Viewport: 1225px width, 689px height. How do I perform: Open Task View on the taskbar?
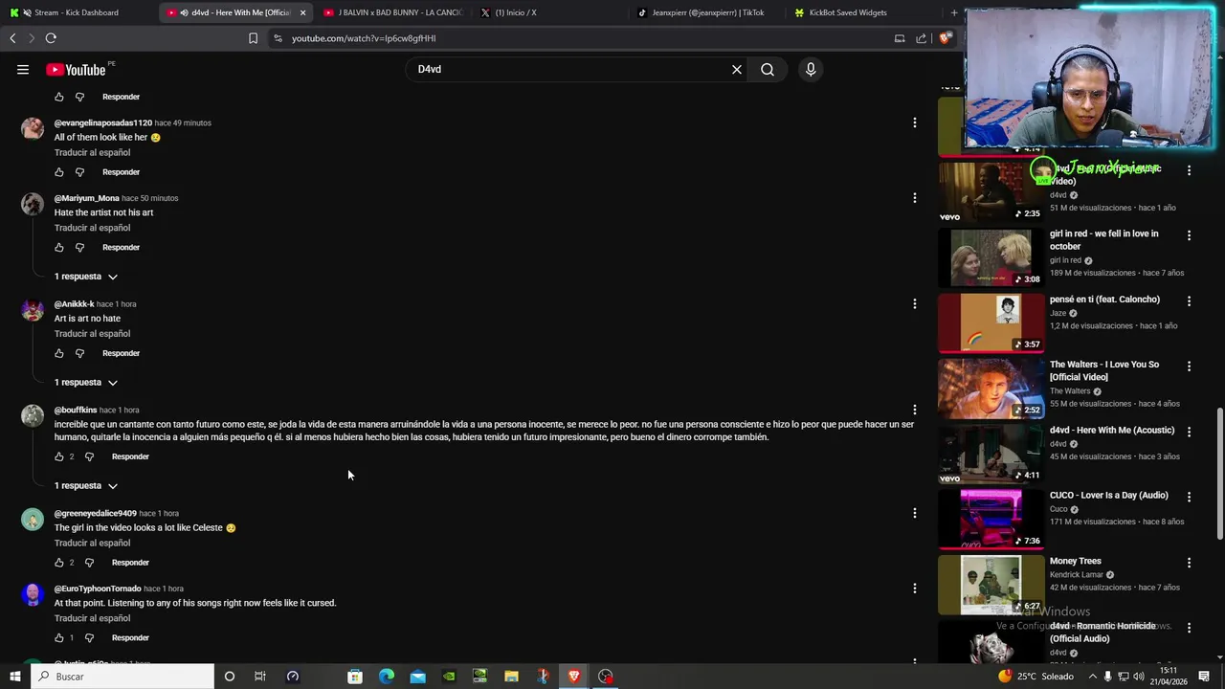[259, 677]
